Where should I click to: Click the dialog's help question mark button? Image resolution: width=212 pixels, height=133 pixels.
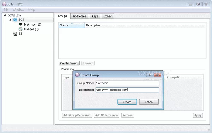[150, 75]
